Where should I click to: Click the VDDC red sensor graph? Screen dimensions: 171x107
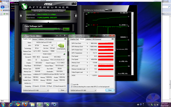(x=106, y=75)
